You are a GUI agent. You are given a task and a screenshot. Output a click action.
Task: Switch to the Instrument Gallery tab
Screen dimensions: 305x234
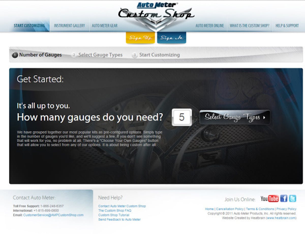click(x=69, y=25)
